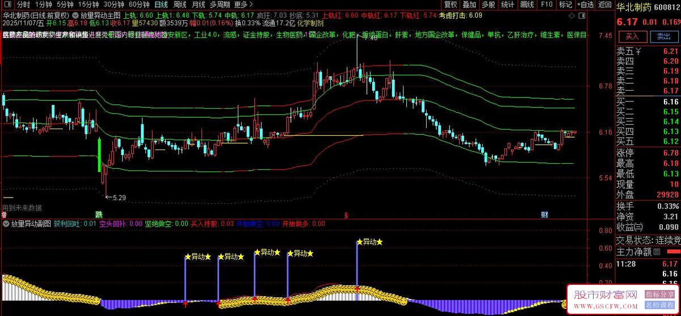This screenshot has width=681, height=316.
Task: Click the first ★异动★ signal label
Action: coord(198,257)
